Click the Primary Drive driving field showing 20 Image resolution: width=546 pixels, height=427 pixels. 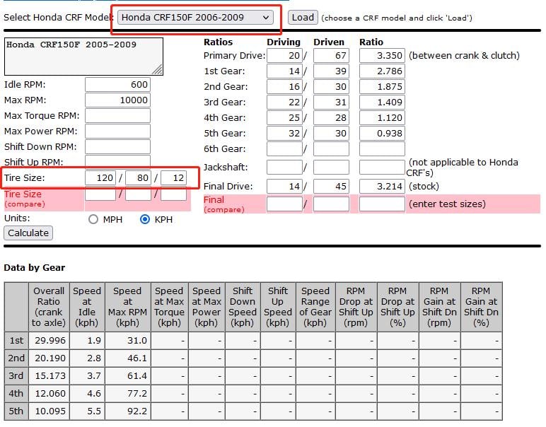click(x=284, y=56)
